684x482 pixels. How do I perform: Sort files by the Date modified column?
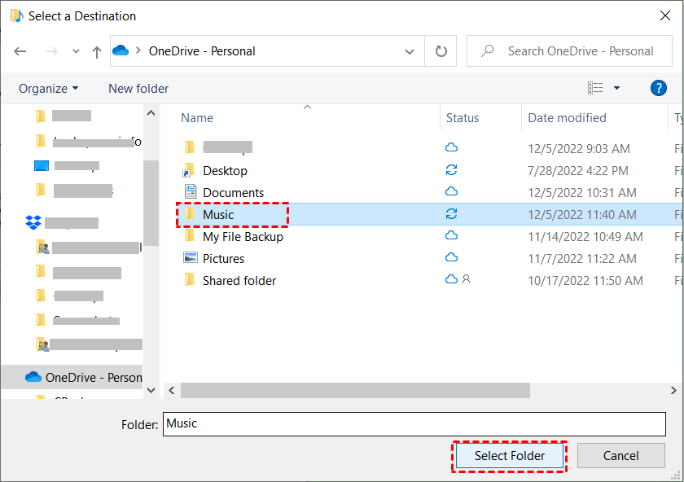[x=566, y=117]
